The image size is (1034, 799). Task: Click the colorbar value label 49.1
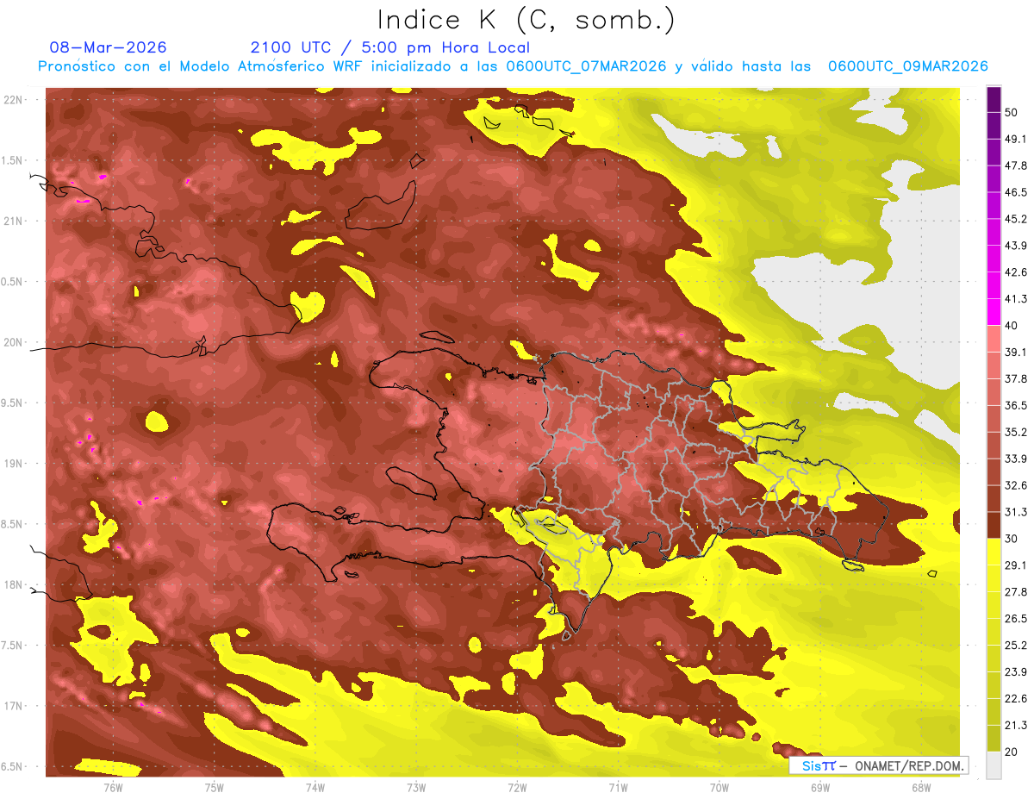tap(1015, 139)
